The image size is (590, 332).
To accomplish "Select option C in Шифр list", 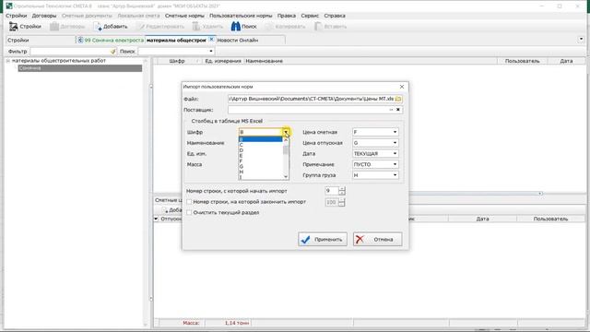I will point(261,145).
